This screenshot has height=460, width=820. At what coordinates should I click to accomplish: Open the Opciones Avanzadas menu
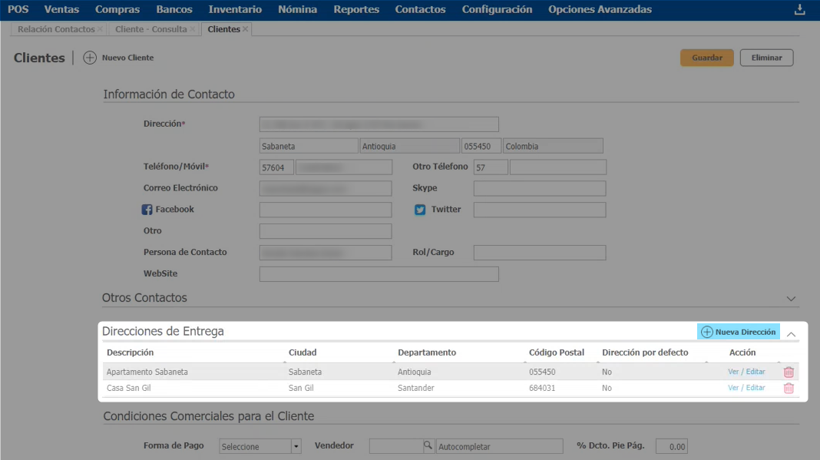(600, 9)
